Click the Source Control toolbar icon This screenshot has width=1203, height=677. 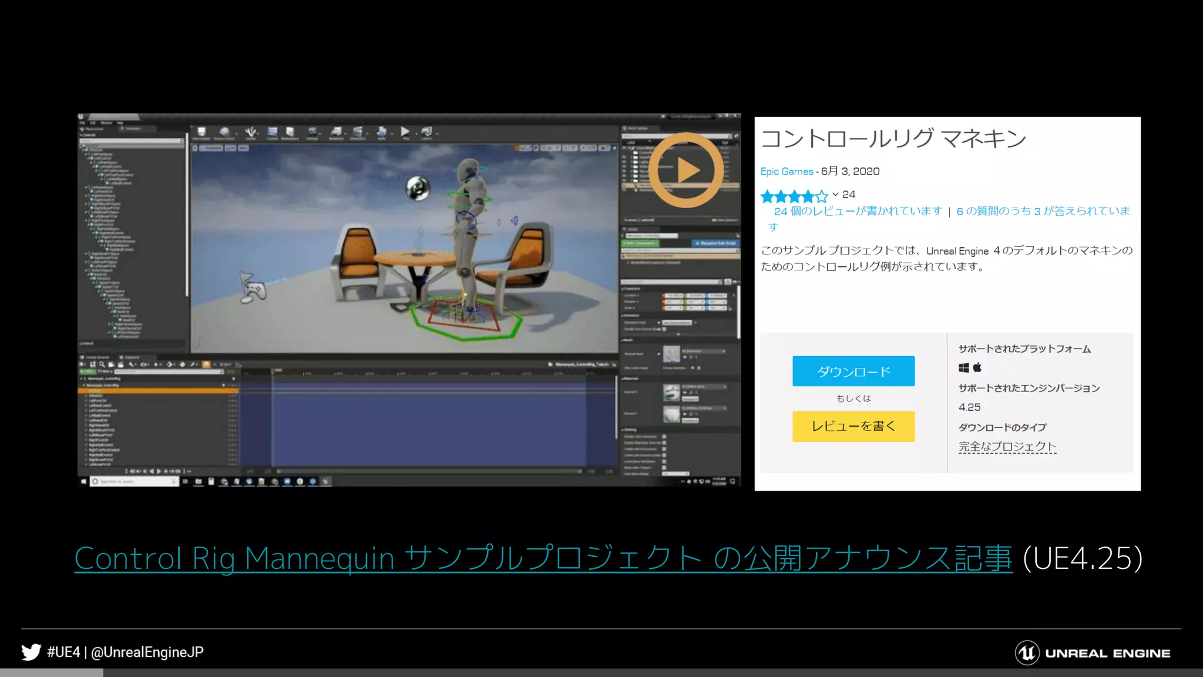click(x=224, y=133)
